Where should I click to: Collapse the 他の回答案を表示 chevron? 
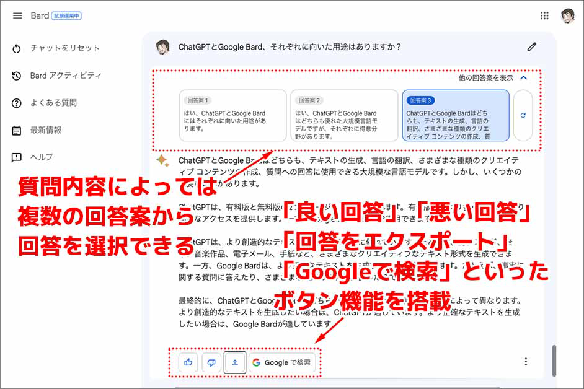(x=524, y=78)
